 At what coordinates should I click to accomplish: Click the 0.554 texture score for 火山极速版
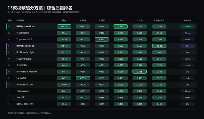pyautogui.click(x=140, y=65)
